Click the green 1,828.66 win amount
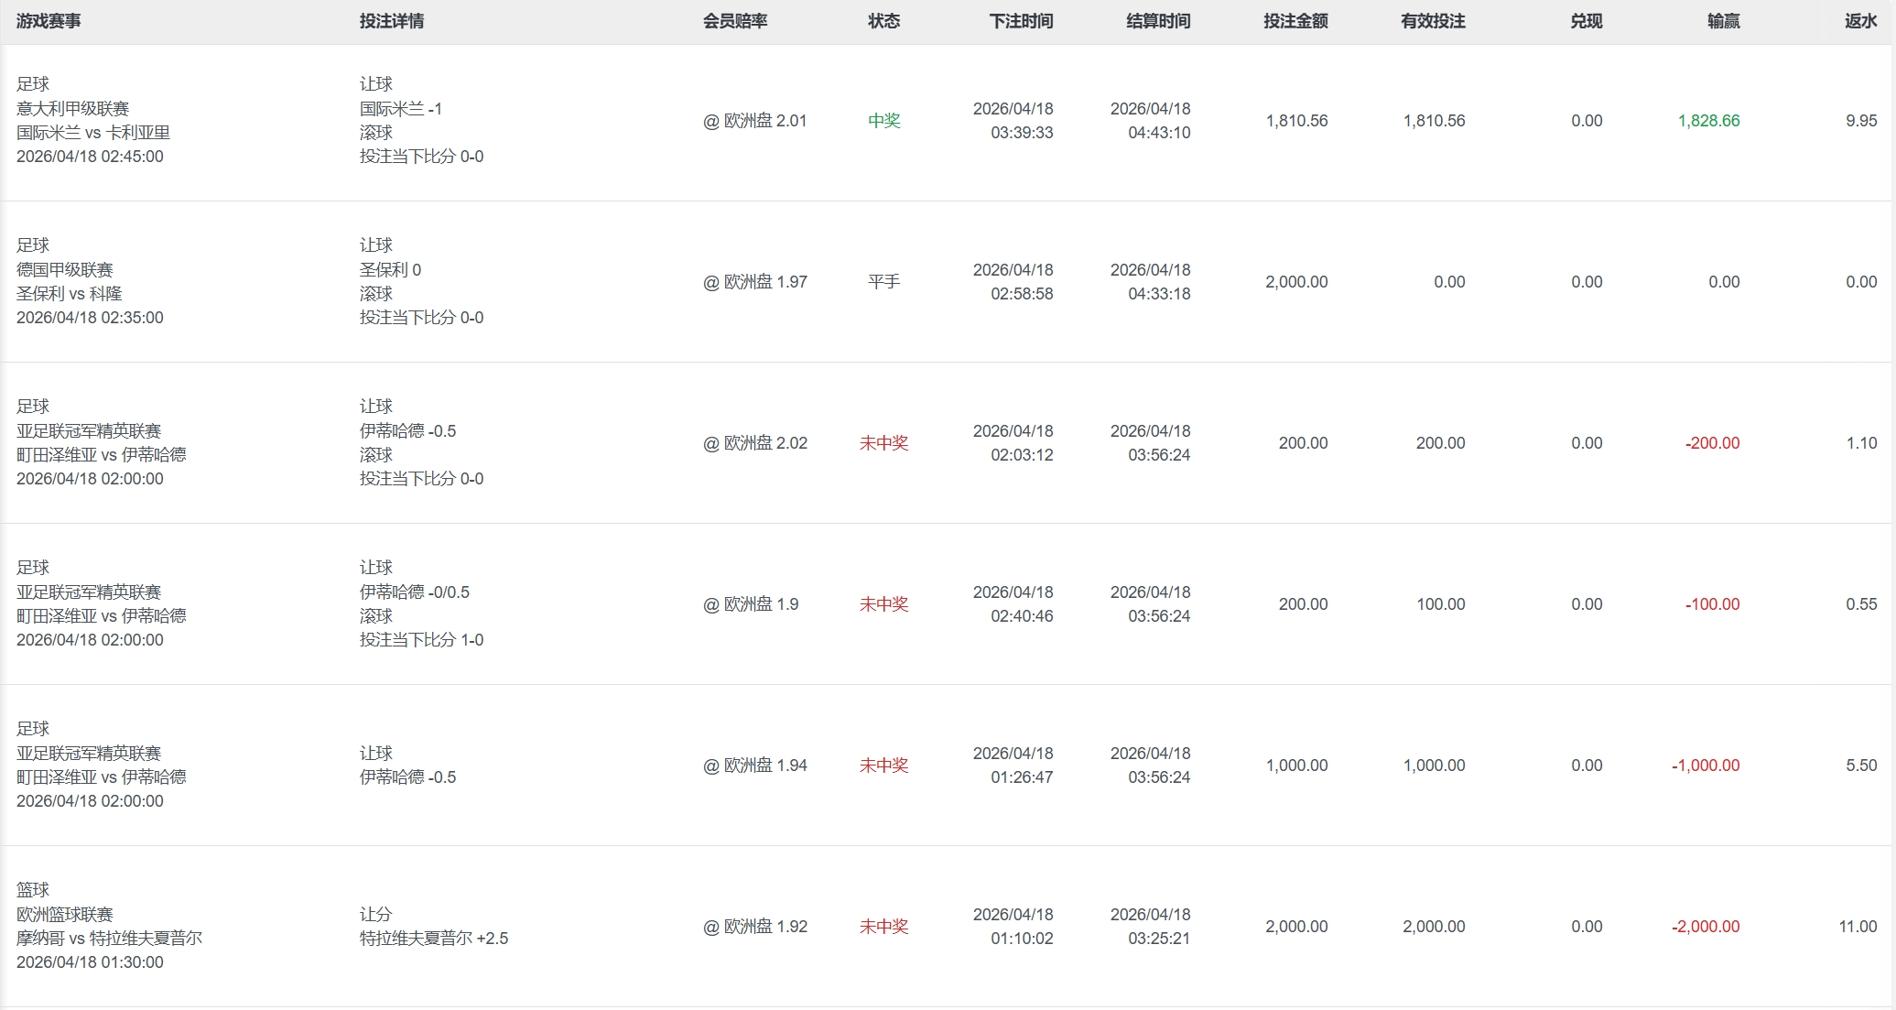Image resolution: width=1896 pixels, height=1010 pixels. [x=1708, y=121]
